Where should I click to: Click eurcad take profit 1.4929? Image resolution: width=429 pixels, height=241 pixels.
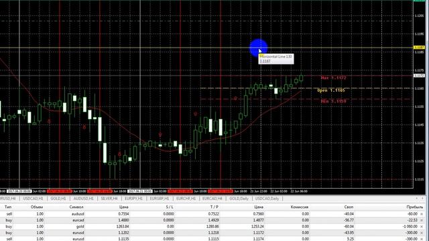(x=213, y=220)
